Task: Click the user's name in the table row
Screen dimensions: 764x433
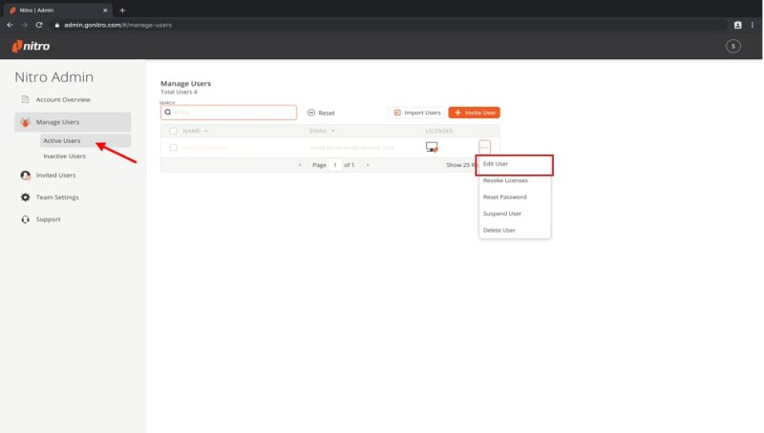Action: click(204, 148)
